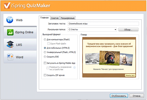Click the info icon beside Разрешить сохранение
The width and height of the screenshot is (147, 100).
[74, 67]
